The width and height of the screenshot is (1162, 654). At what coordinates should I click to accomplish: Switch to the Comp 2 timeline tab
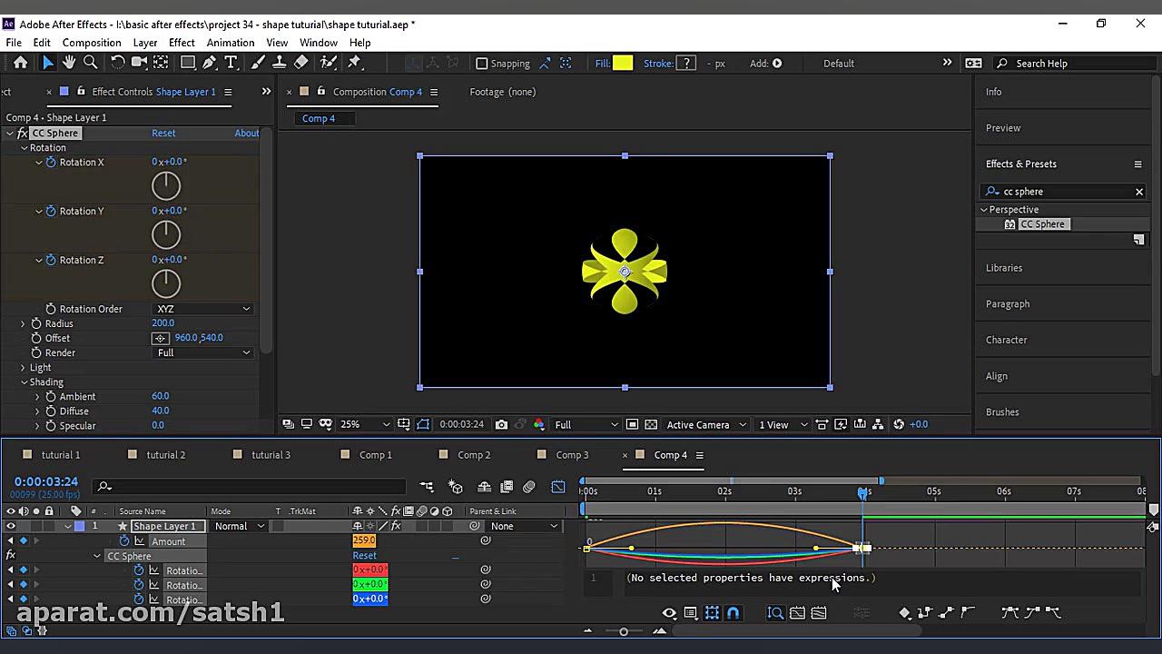473,455
